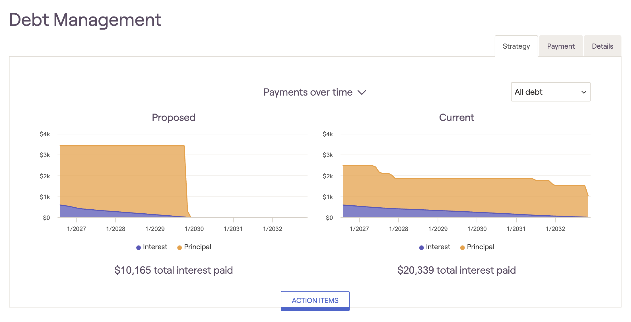Open the All debt dropdown
The width and height of the screenshot is (631, 322).
(x=550, y=92)
